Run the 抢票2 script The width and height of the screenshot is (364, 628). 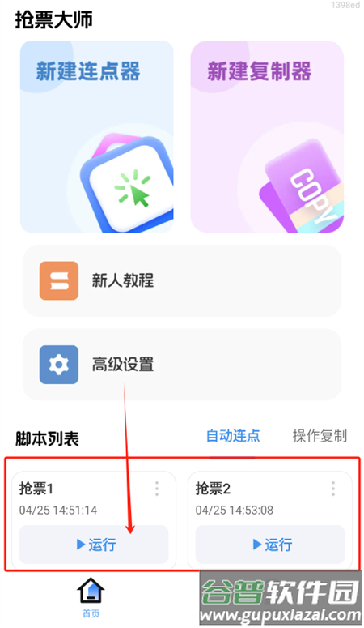[x=270, y=545]
